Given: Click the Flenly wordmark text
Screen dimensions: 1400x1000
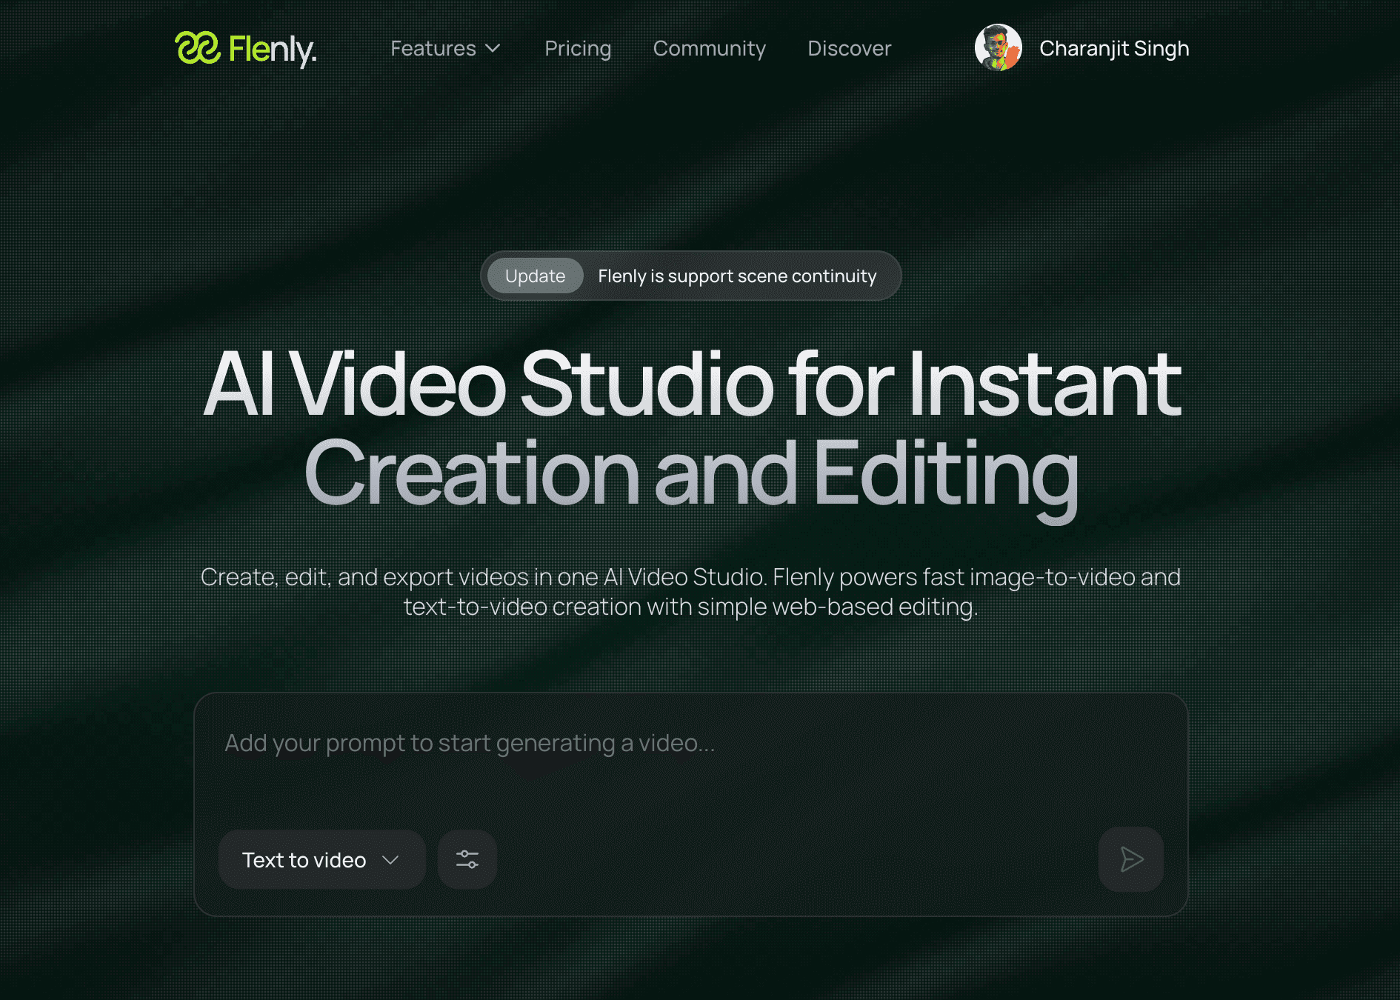Looking at the screenshot, I should [272, 50].
